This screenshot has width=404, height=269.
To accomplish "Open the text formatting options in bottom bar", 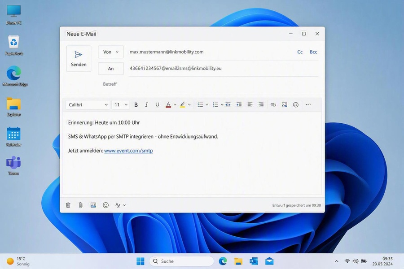I will coord(120,205).
